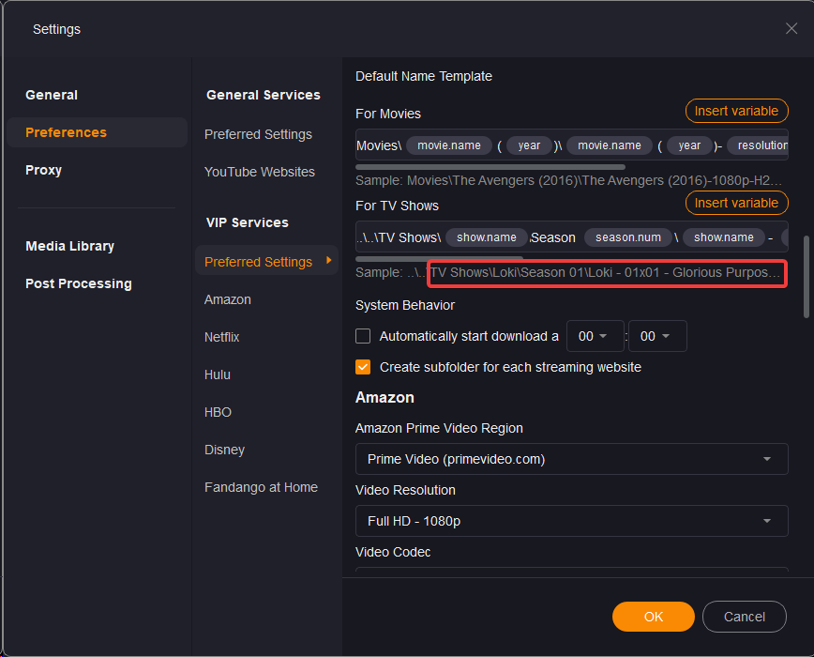814x657 pixels.
Task: Click the arrow beside VIP Preferred Settings
Action: click(328, 261)
